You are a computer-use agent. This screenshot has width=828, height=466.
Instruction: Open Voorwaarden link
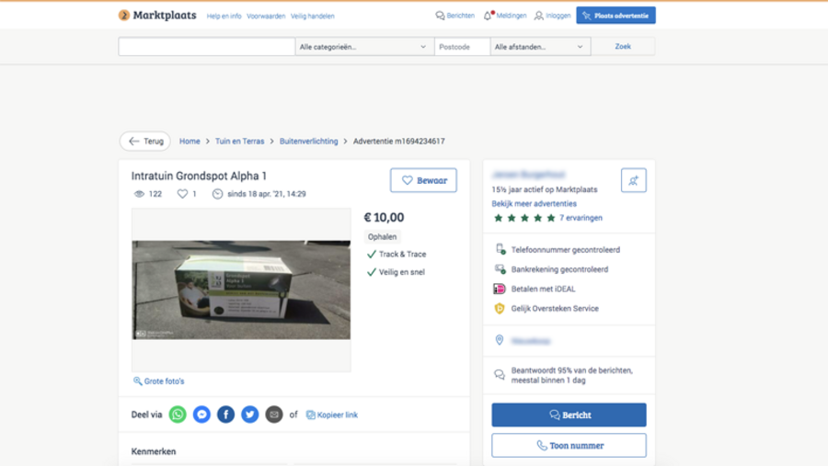pos(266,17)
